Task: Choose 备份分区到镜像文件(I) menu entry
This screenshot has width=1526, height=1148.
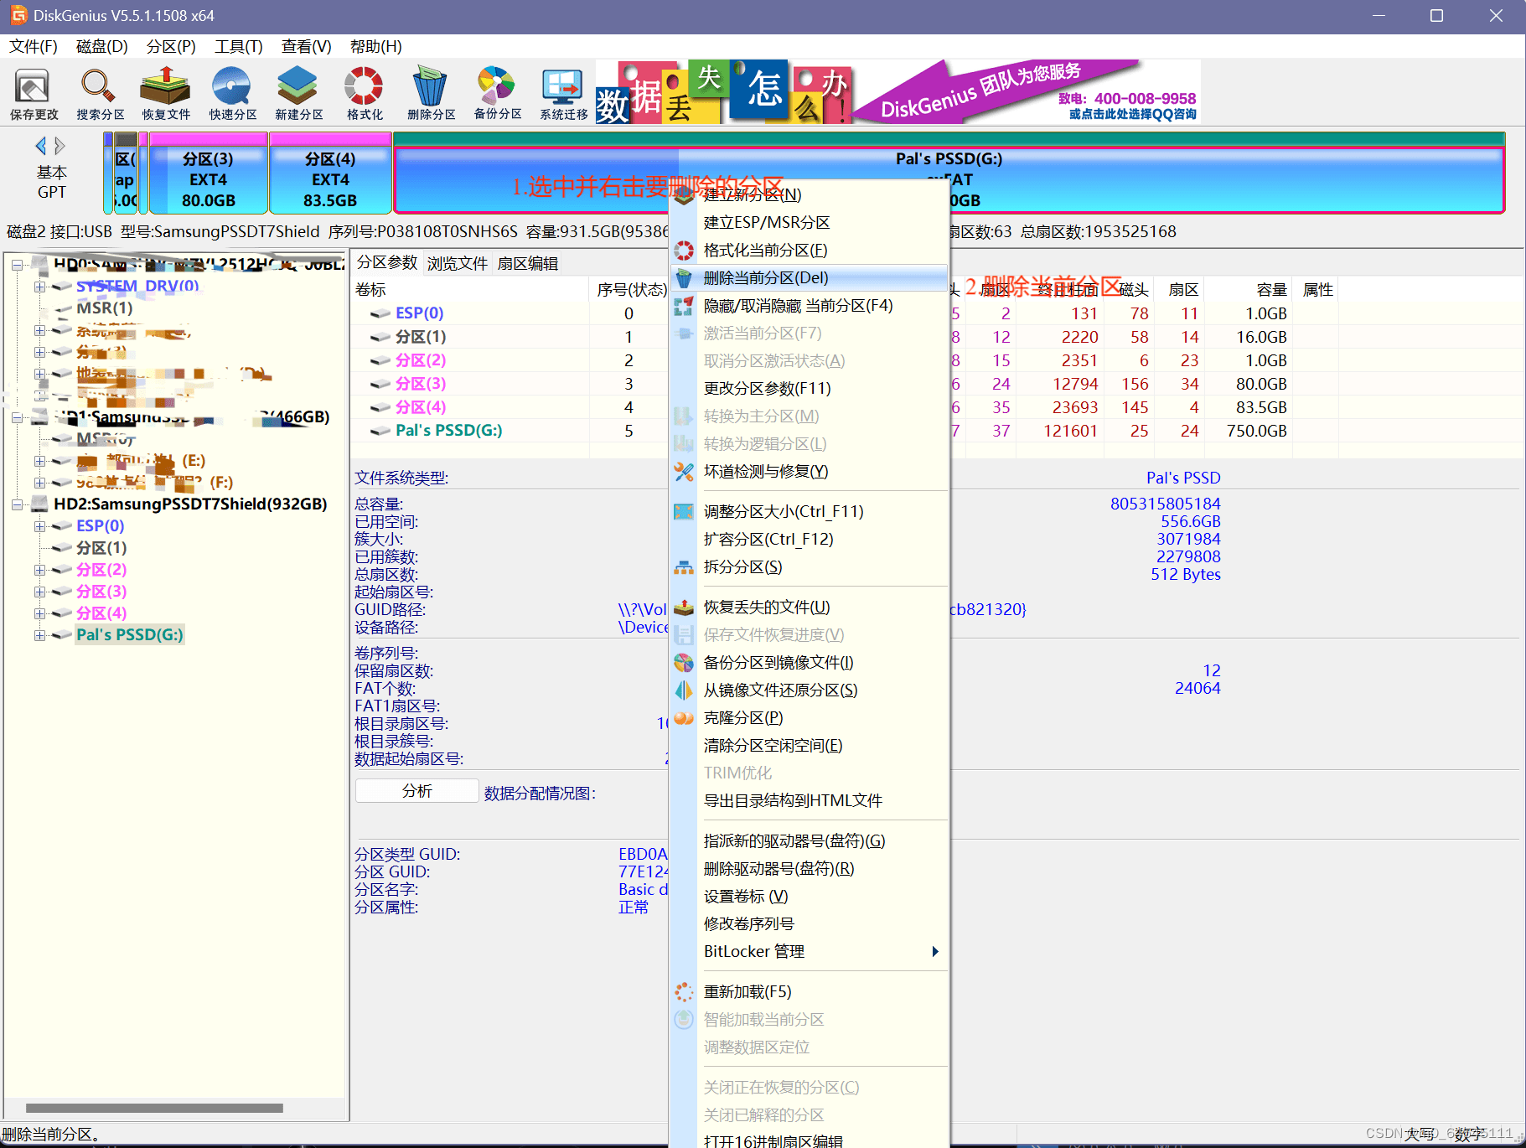Action: coord(810,662)
